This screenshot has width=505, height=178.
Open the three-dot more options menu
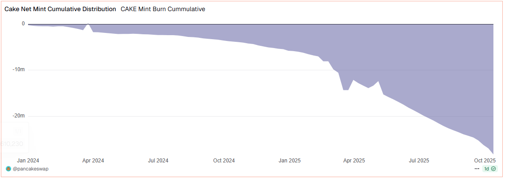click(477, 169)
